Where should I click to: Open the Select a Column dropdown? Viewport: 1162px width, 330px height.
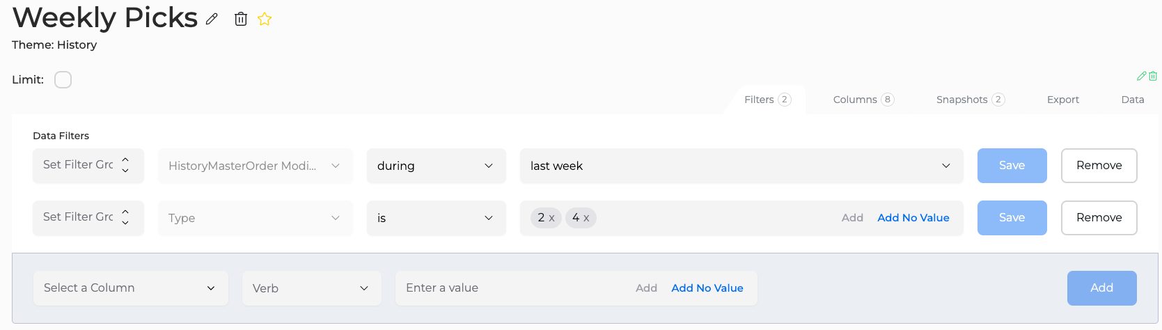tap(131, 288)
